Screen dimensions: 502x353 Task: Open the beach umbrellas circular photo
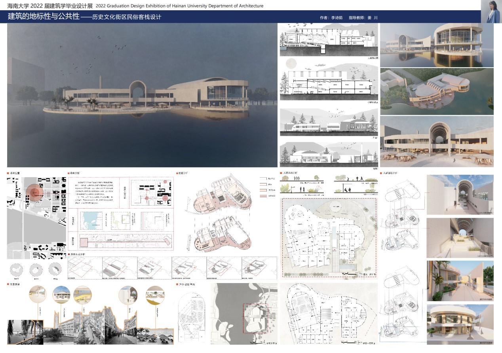click(x=156, y=296)
